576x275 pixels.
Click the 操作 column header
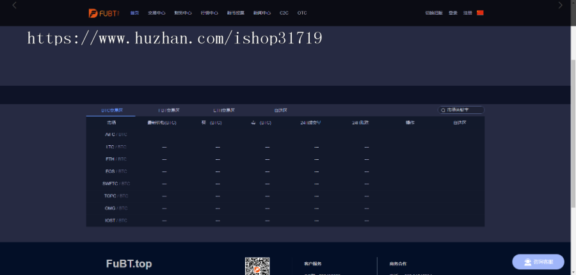410,123
